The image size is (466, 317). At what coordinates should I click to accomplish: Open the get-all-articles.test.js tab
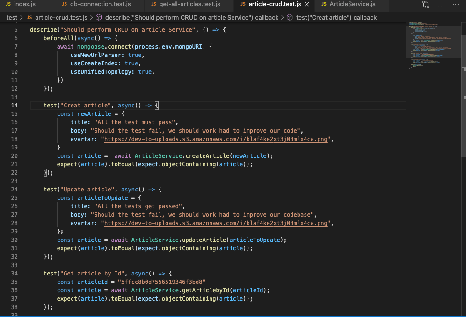pyautogui.click(x=189, y=4)
